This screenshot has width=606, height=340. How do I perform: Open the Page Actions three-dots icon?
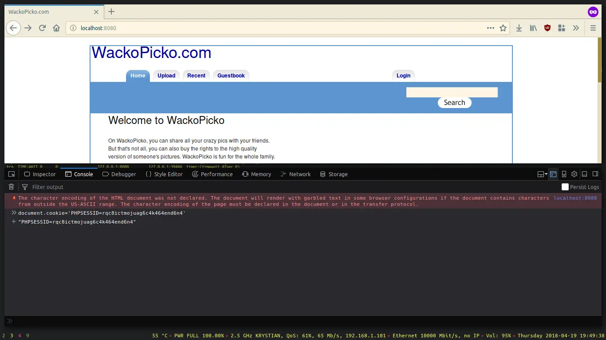coord(490,28)
